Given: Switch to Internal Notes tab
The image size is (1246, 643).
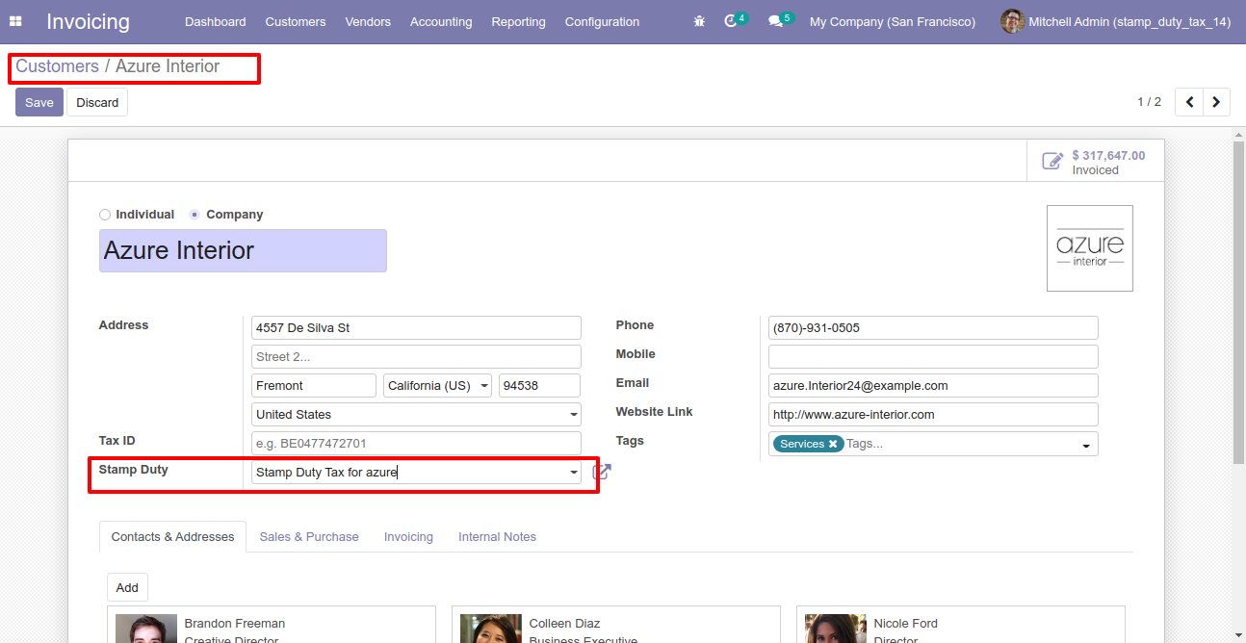Looking at the screenshot, I should (497, 537).
